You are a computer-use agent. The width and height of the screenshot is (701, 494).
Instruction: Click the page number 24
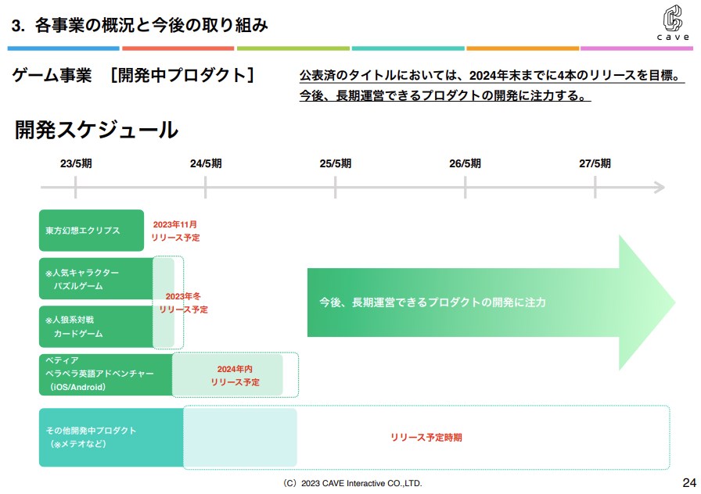coord(688,481)
